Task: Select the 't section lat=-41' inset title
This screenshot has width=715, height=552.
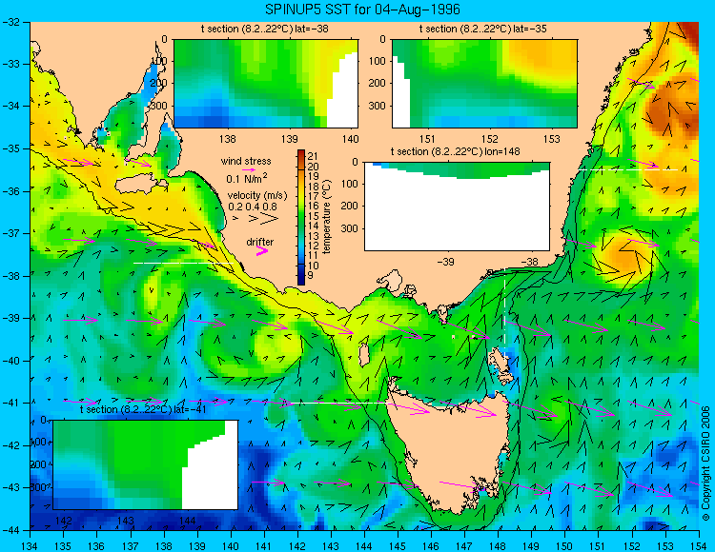Action: pos(143,409)
